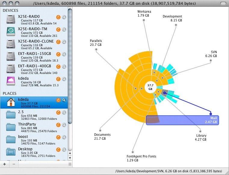The width and height of the screenshot is (229, 175).
Task: Click the magnifier icon for X25E-RAID0-CLONE
Action: pos(64,42)
